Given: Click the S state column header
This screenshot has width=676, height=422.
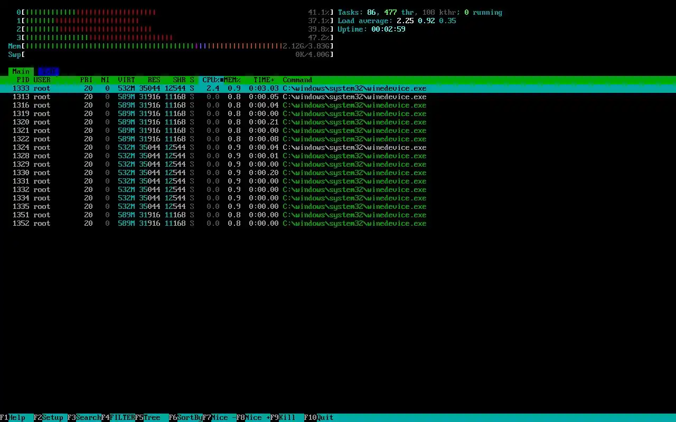Looking at the screenshot, I should point(192,80).
